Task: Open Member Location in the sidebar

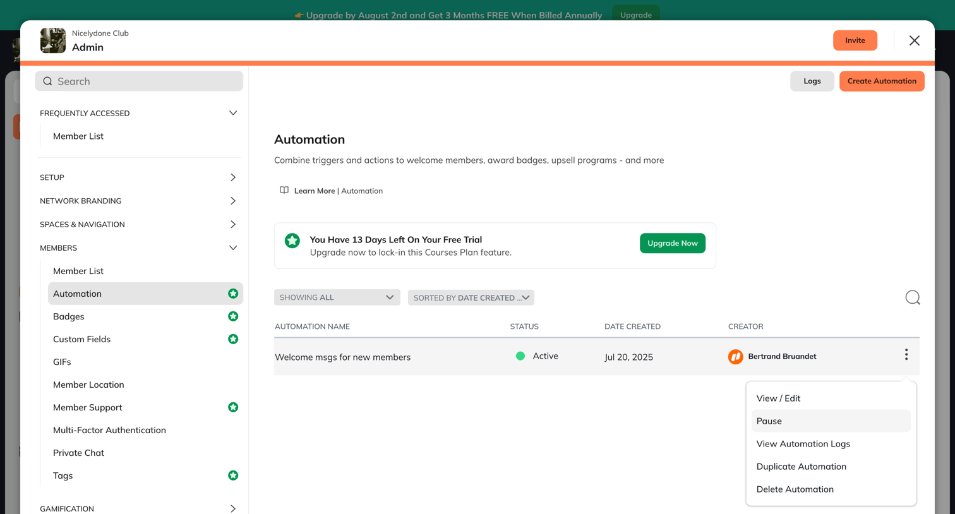Action: tap(88, 385)
